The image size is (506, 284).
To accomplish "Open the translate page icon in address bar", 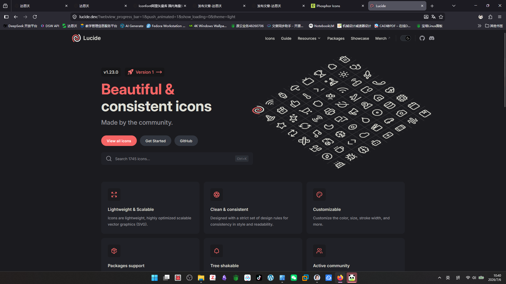I will [x=434, y=17].
